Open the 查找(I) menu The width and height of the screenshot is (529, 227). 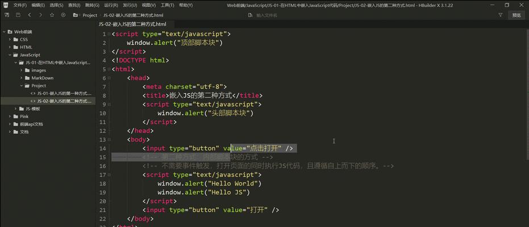click(74, 5)
